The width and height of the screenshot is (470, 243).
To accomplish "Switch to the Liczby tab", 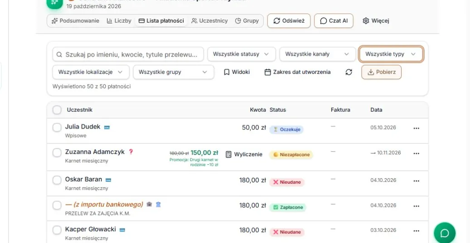I will click(x=119, y=21).
